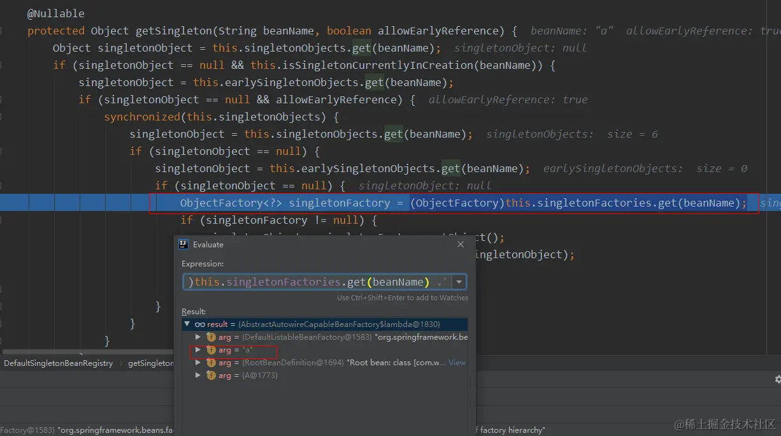Click field icon of arg "a" row
781x436 pixels.
211,350
